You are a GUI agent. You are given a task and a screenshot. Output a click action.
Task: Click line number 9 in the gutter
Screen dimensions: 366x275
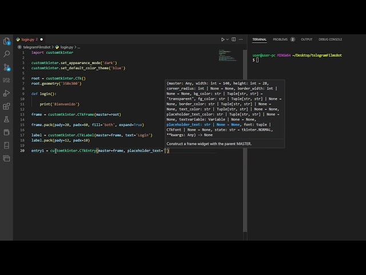coord(23,94)
